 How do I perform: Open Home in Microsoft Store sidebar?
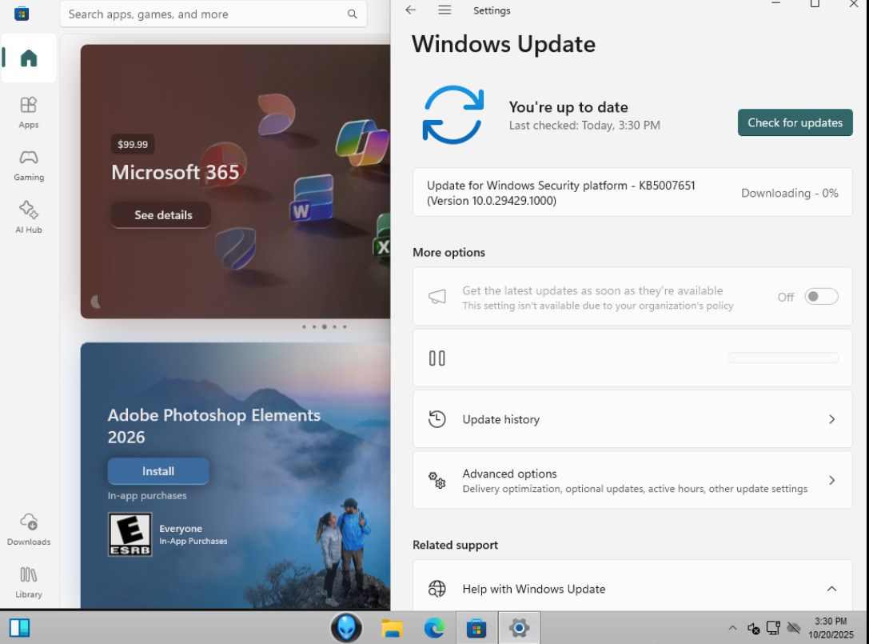[28, 58]
